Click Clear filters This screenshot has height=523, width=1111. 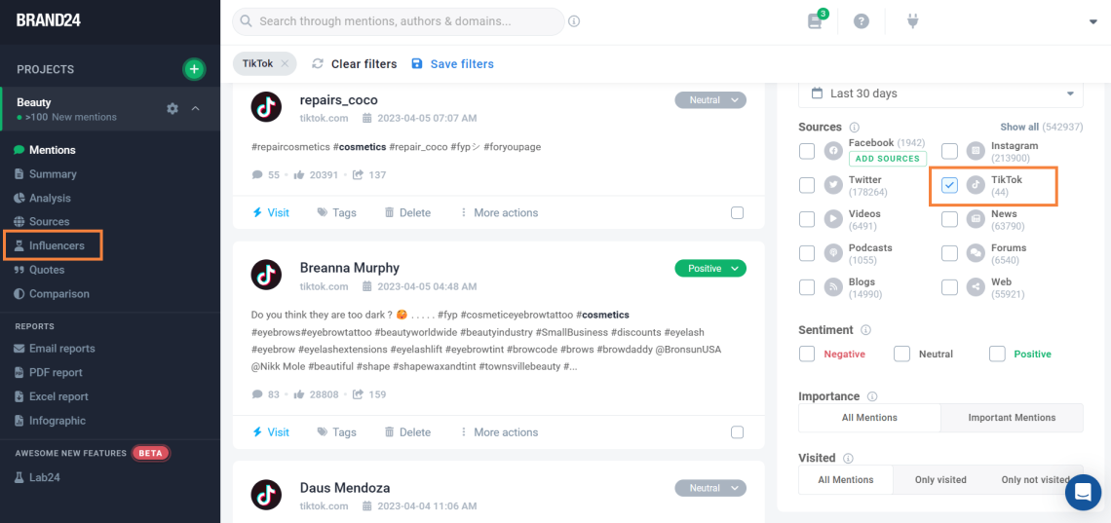355,64
